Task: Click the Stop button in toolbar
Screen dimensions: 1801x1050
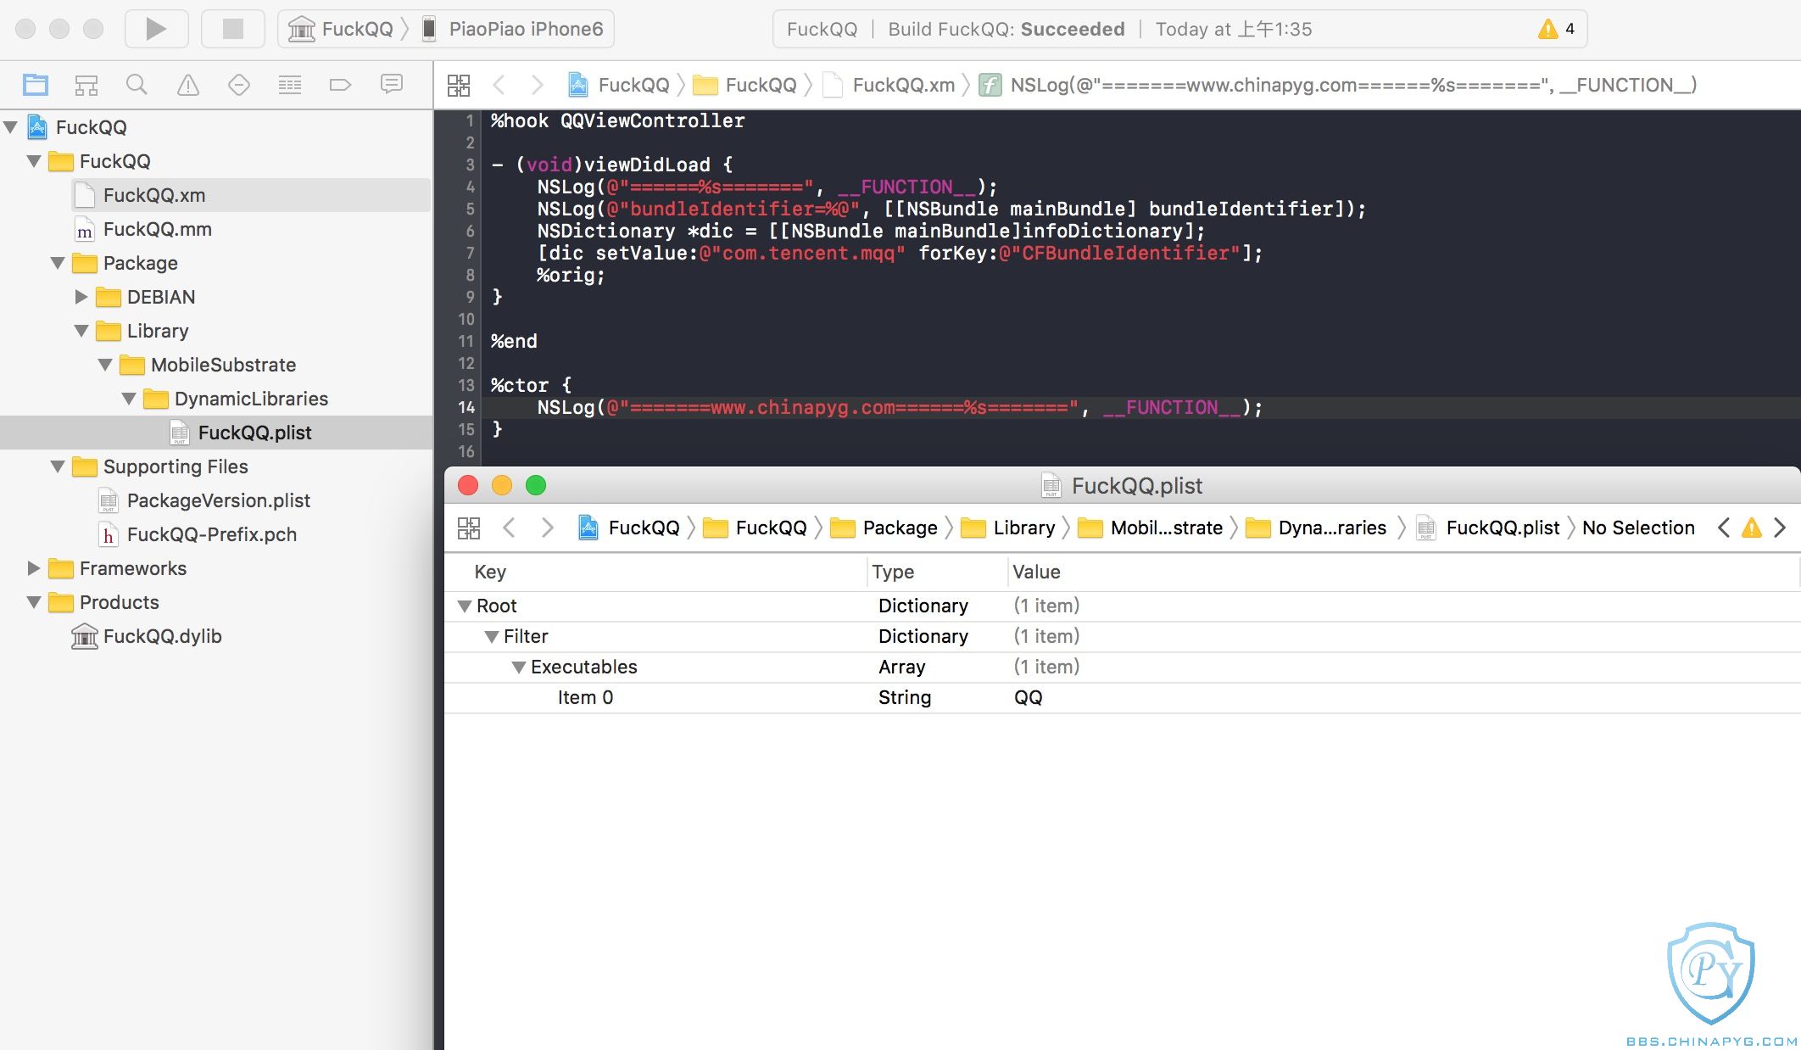Action: tap(229, 29)
